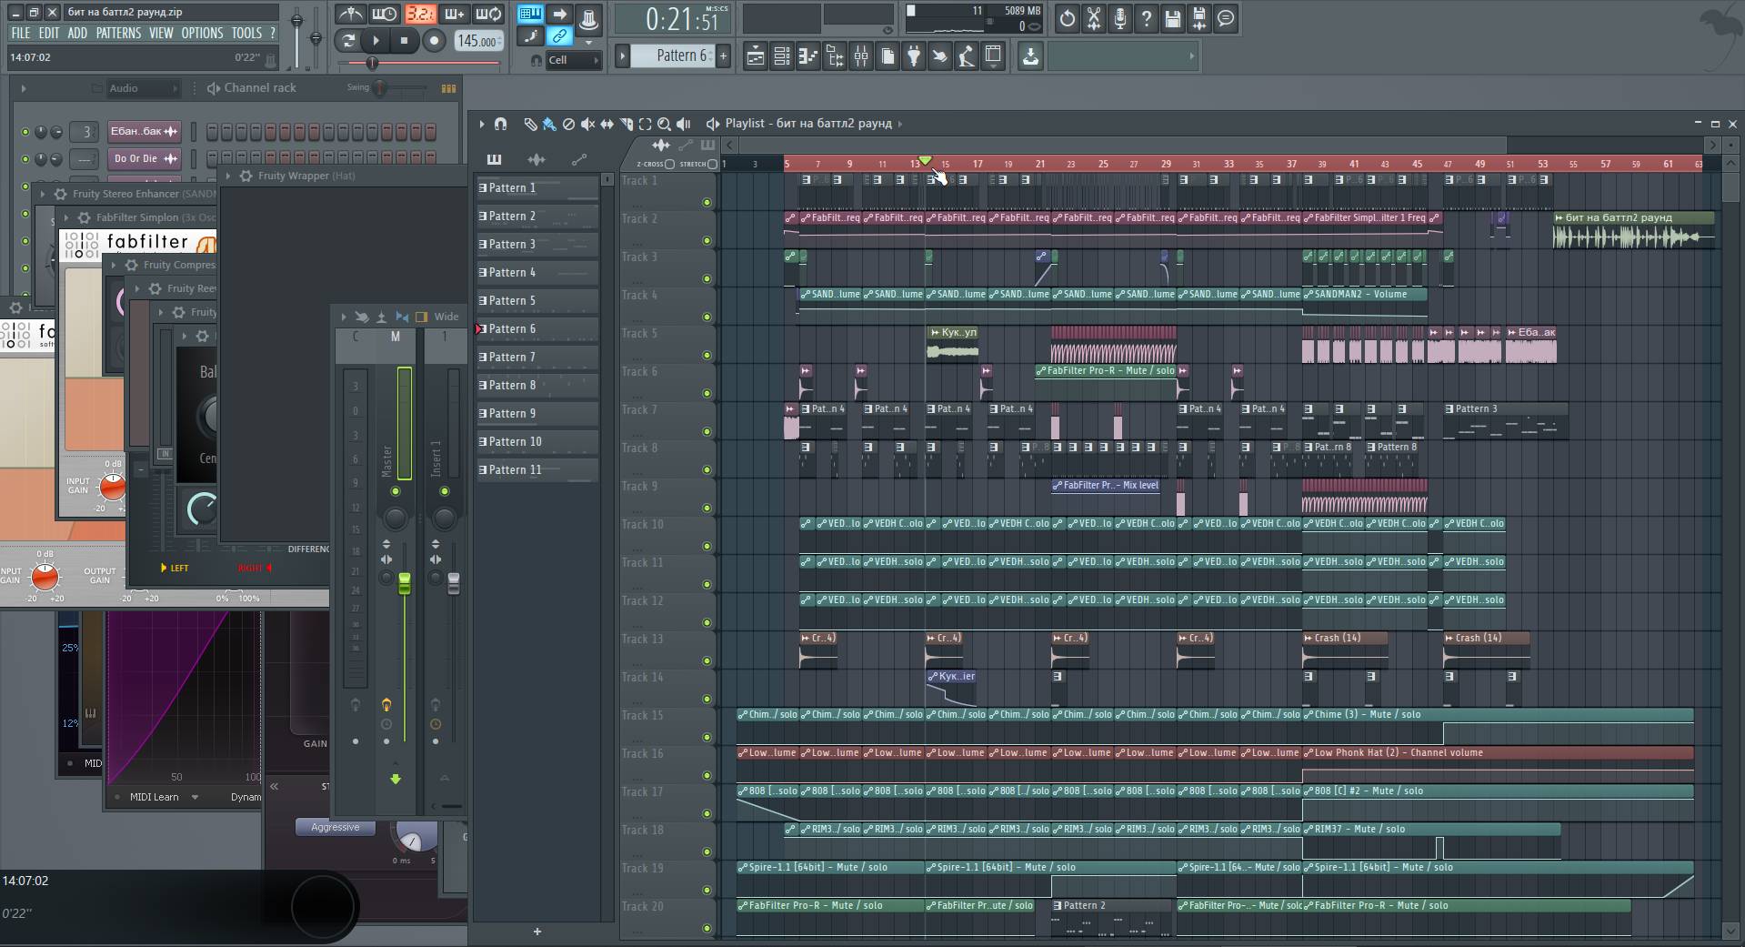This screenshot has width=1745, height=947.
Task: Select Delete tool in Playlist toolbar
Action: (568, 124)
